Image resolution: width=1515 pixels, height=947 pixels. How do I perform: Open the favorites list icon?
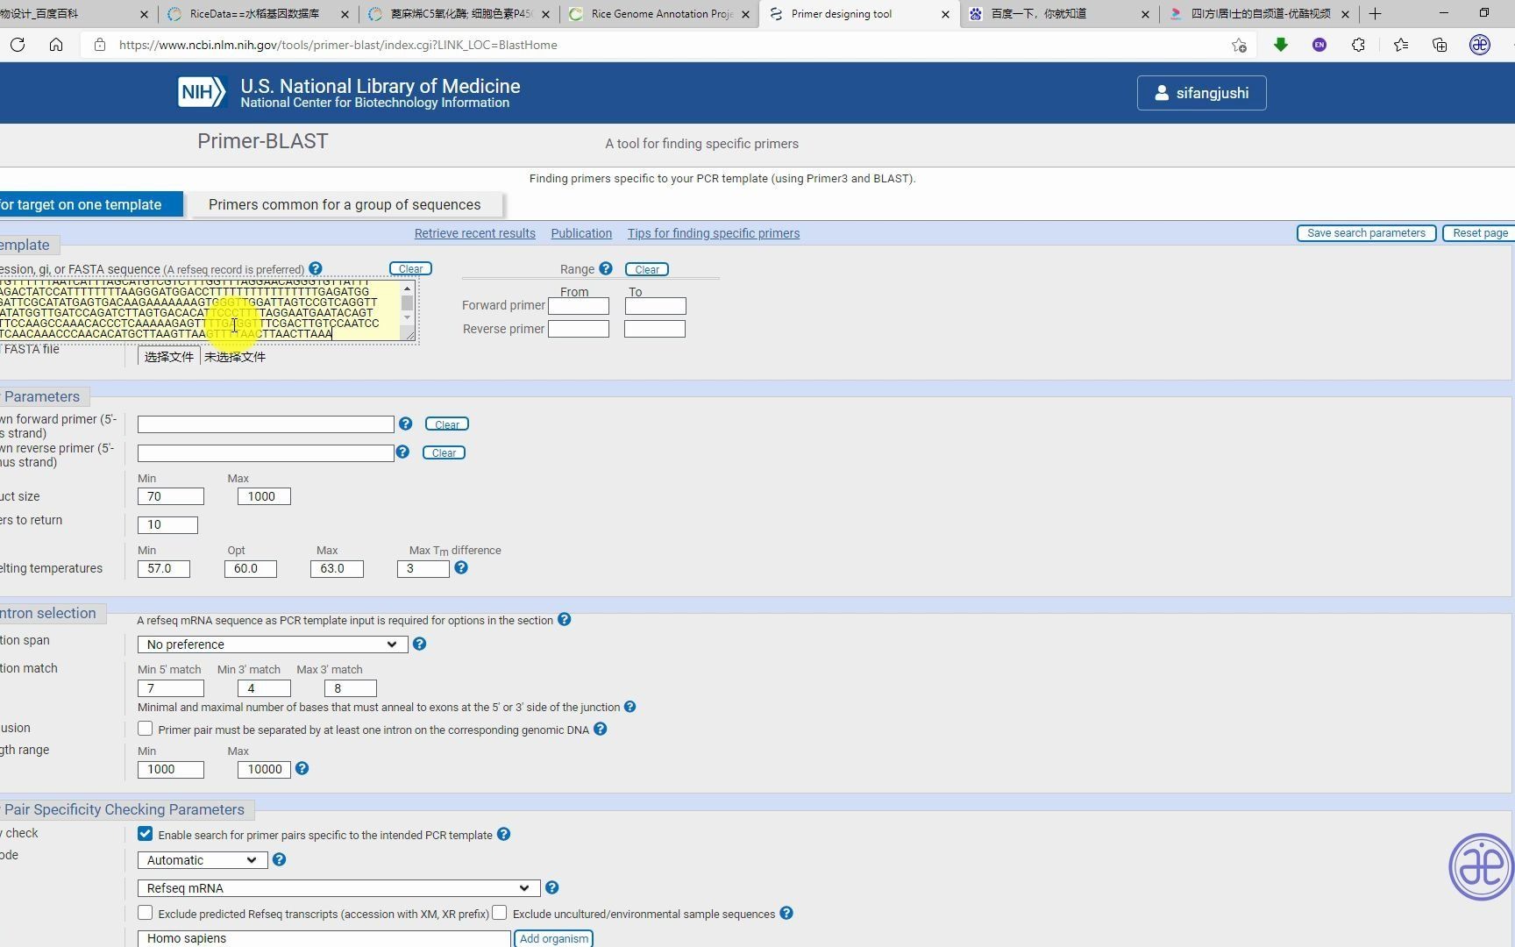point(1401,45)
